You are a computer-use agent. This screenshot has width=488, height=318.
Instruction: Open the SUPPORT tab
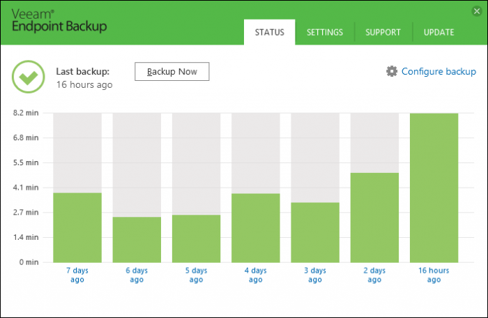(383, 32)
